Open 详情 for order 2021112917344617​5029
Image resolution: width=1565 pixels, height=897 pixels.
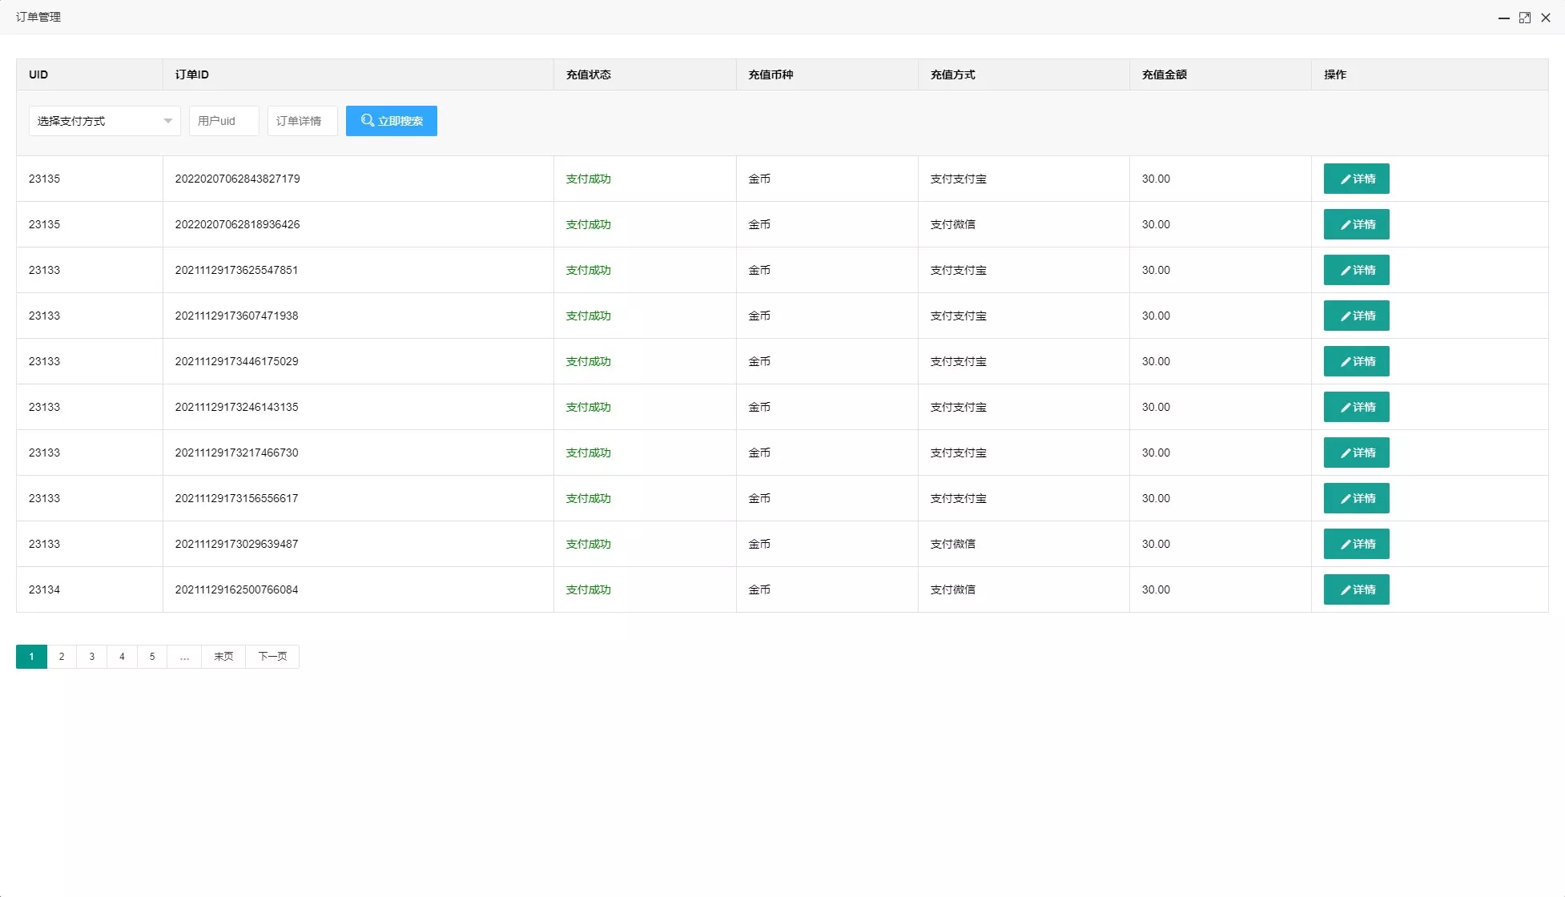(x=1356, y=361)
